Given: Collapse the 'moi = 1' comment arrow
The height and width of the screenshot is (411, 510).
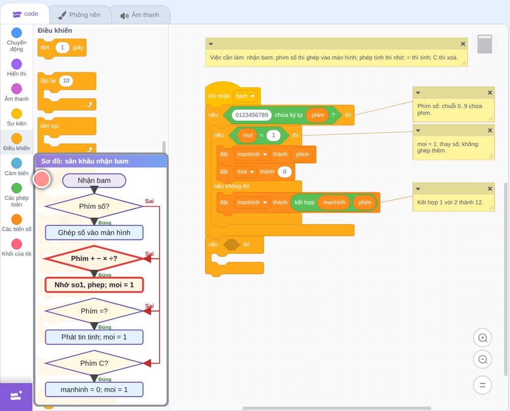Looking at the screenshot, I should click(x=418, y=131).
